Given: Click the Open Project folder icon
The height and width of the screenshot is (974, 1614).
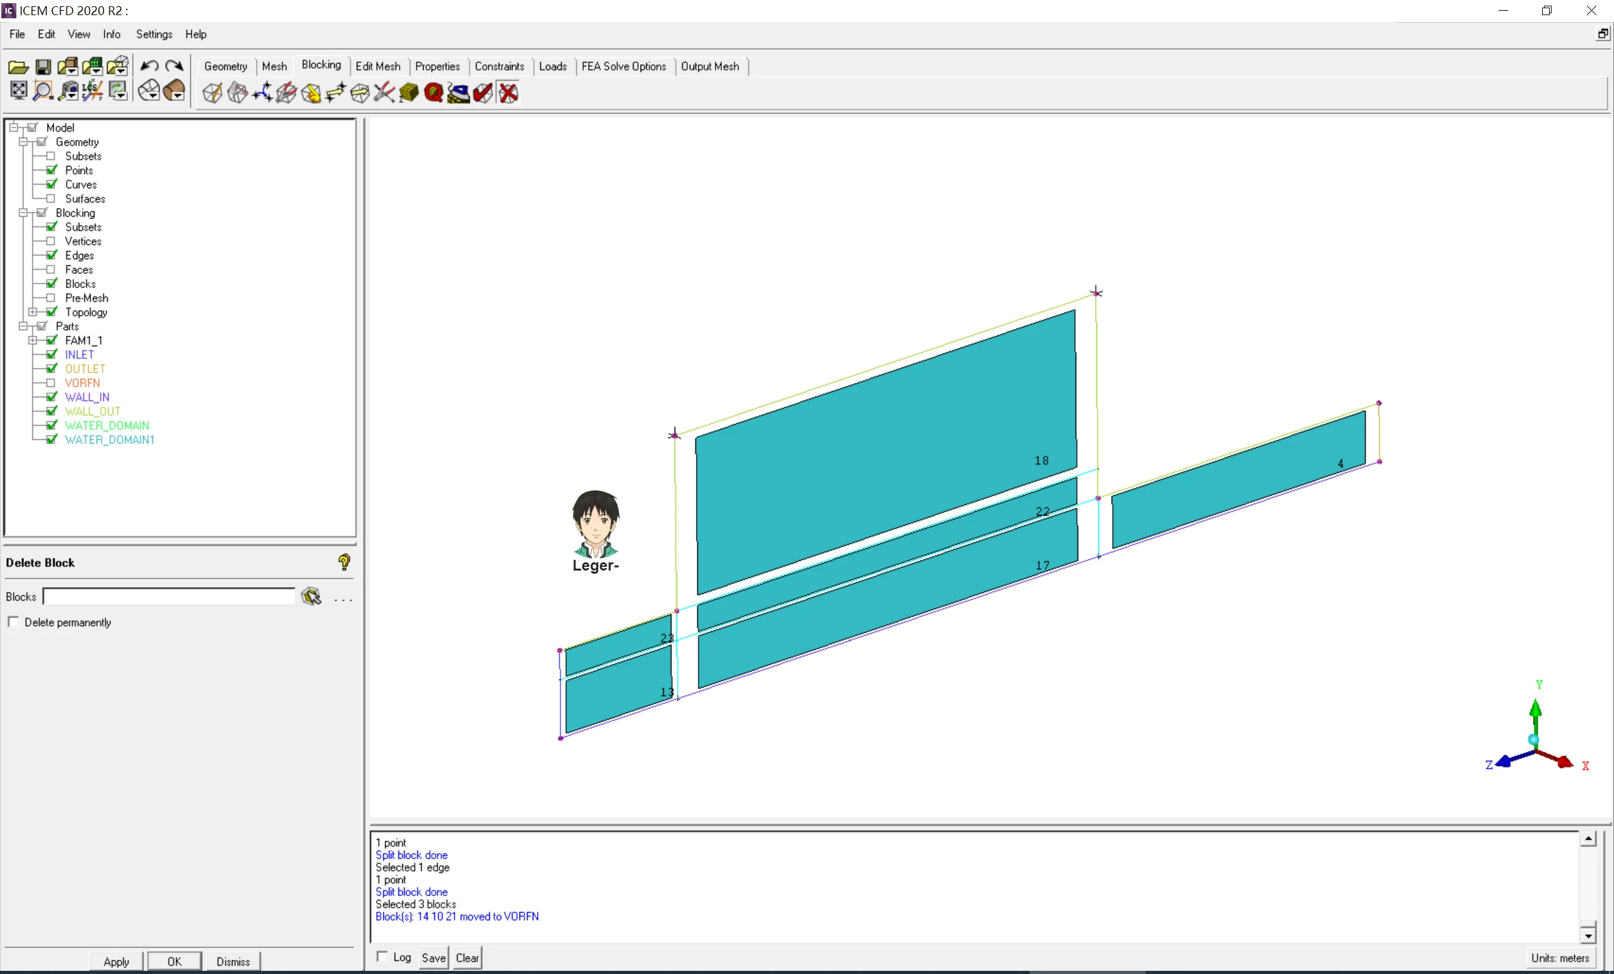Looking at the screenshot, I should [x=18, y=67].
